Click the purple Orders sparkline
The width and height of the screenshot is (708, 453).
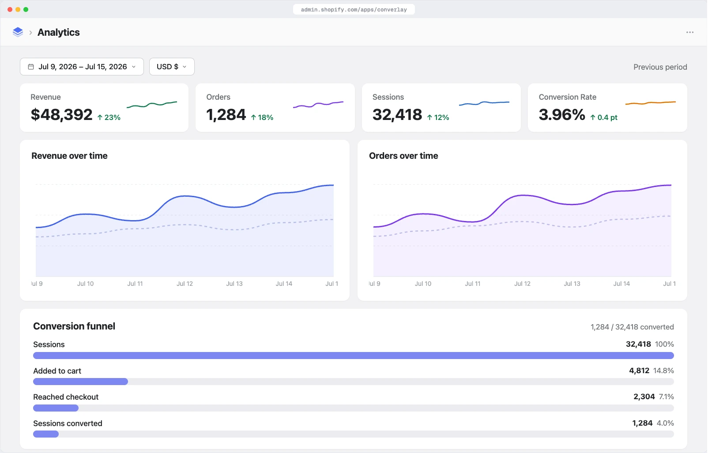click(x=318, y=105)
